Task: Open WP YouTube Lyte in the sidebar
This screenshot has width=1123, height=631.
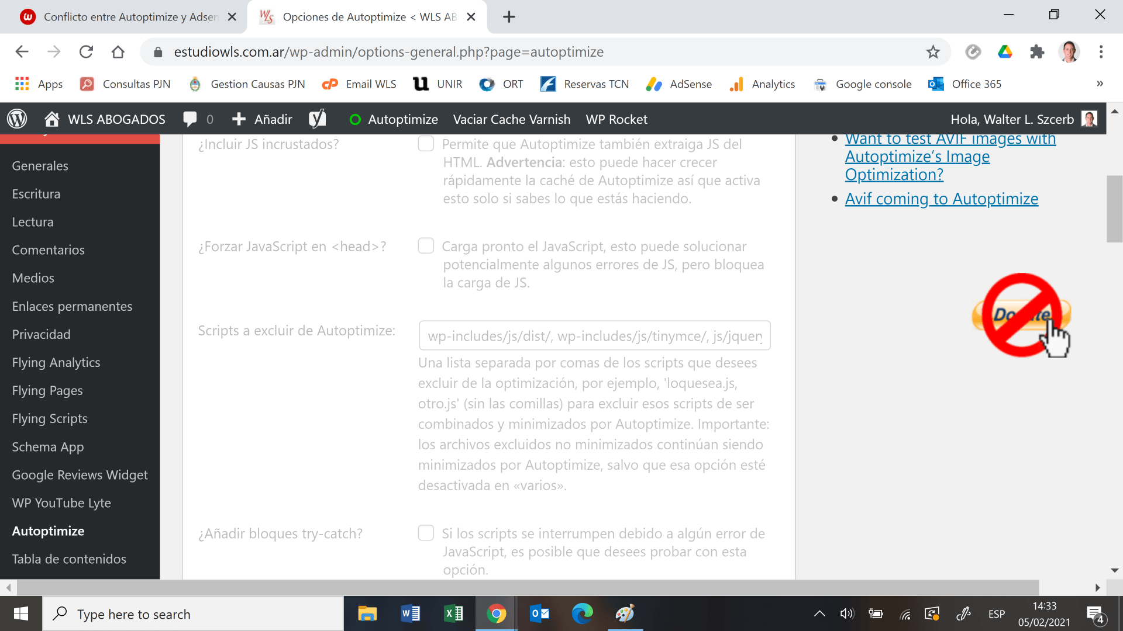Action: 61,503
